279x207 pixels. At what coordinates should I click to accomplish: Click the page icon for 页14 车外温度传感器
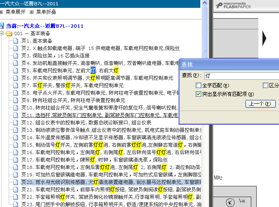coord(16,138)
